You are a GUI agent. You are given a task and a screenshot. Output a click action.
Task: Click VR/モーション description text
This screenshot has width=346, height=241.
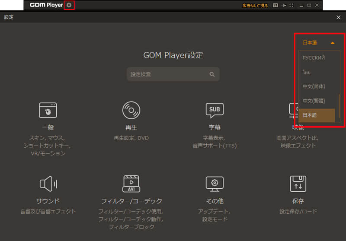[x=48, y=154]
